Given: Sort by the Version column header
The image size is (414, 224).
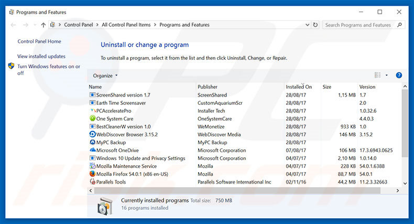Looking at the screenshot, I should (367, 87).
